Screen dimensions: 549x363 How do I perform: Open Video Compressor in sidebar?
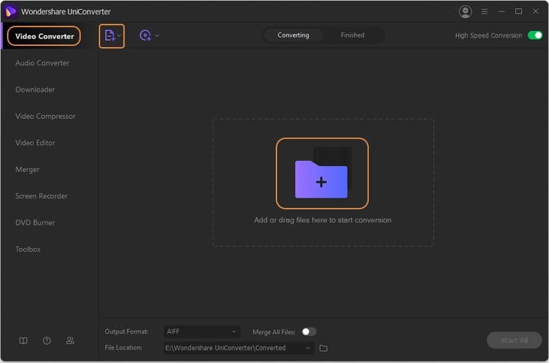click(x=45, y=116)
